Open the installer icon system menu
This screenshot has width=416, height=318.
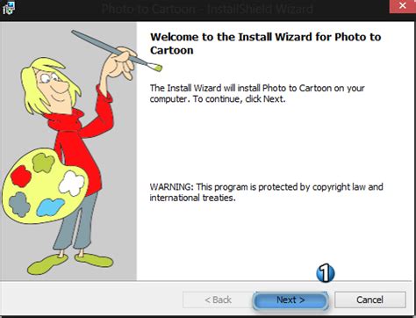[x=9, y=8]
